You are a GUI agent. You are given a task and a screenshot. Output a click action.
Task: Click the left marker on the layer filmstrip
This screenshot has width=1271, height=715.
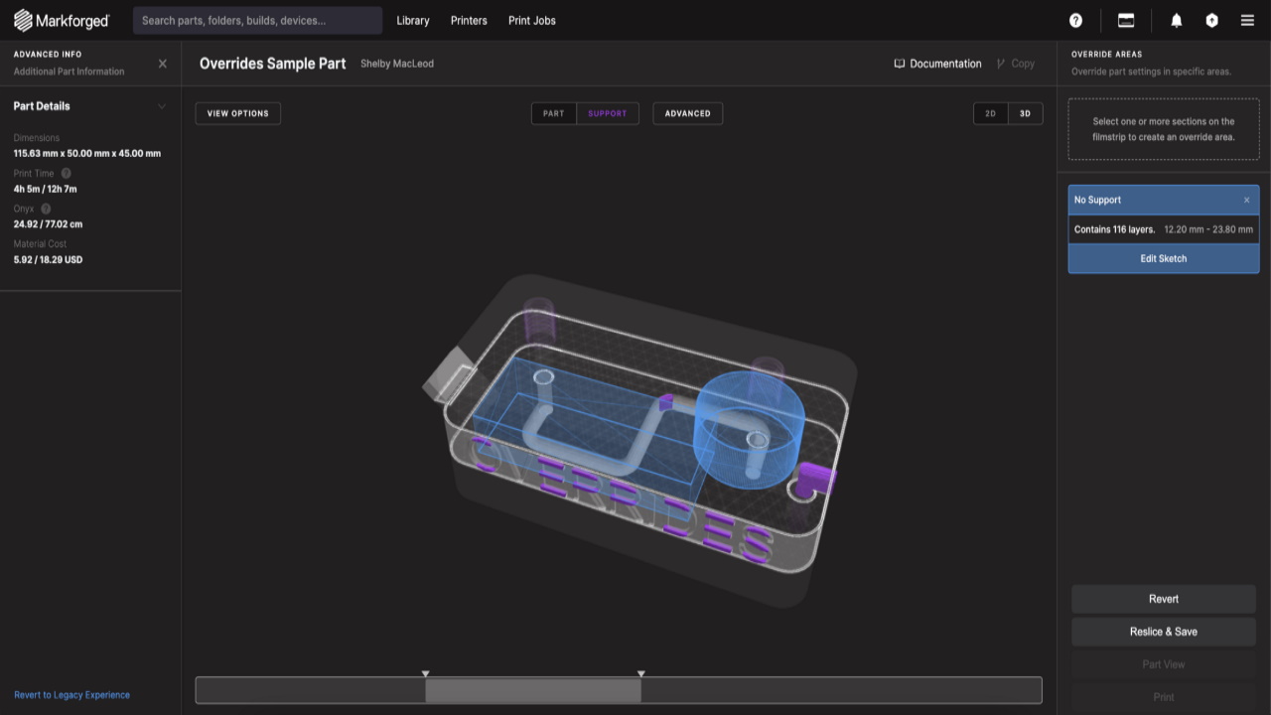click(x=426, y=672)
